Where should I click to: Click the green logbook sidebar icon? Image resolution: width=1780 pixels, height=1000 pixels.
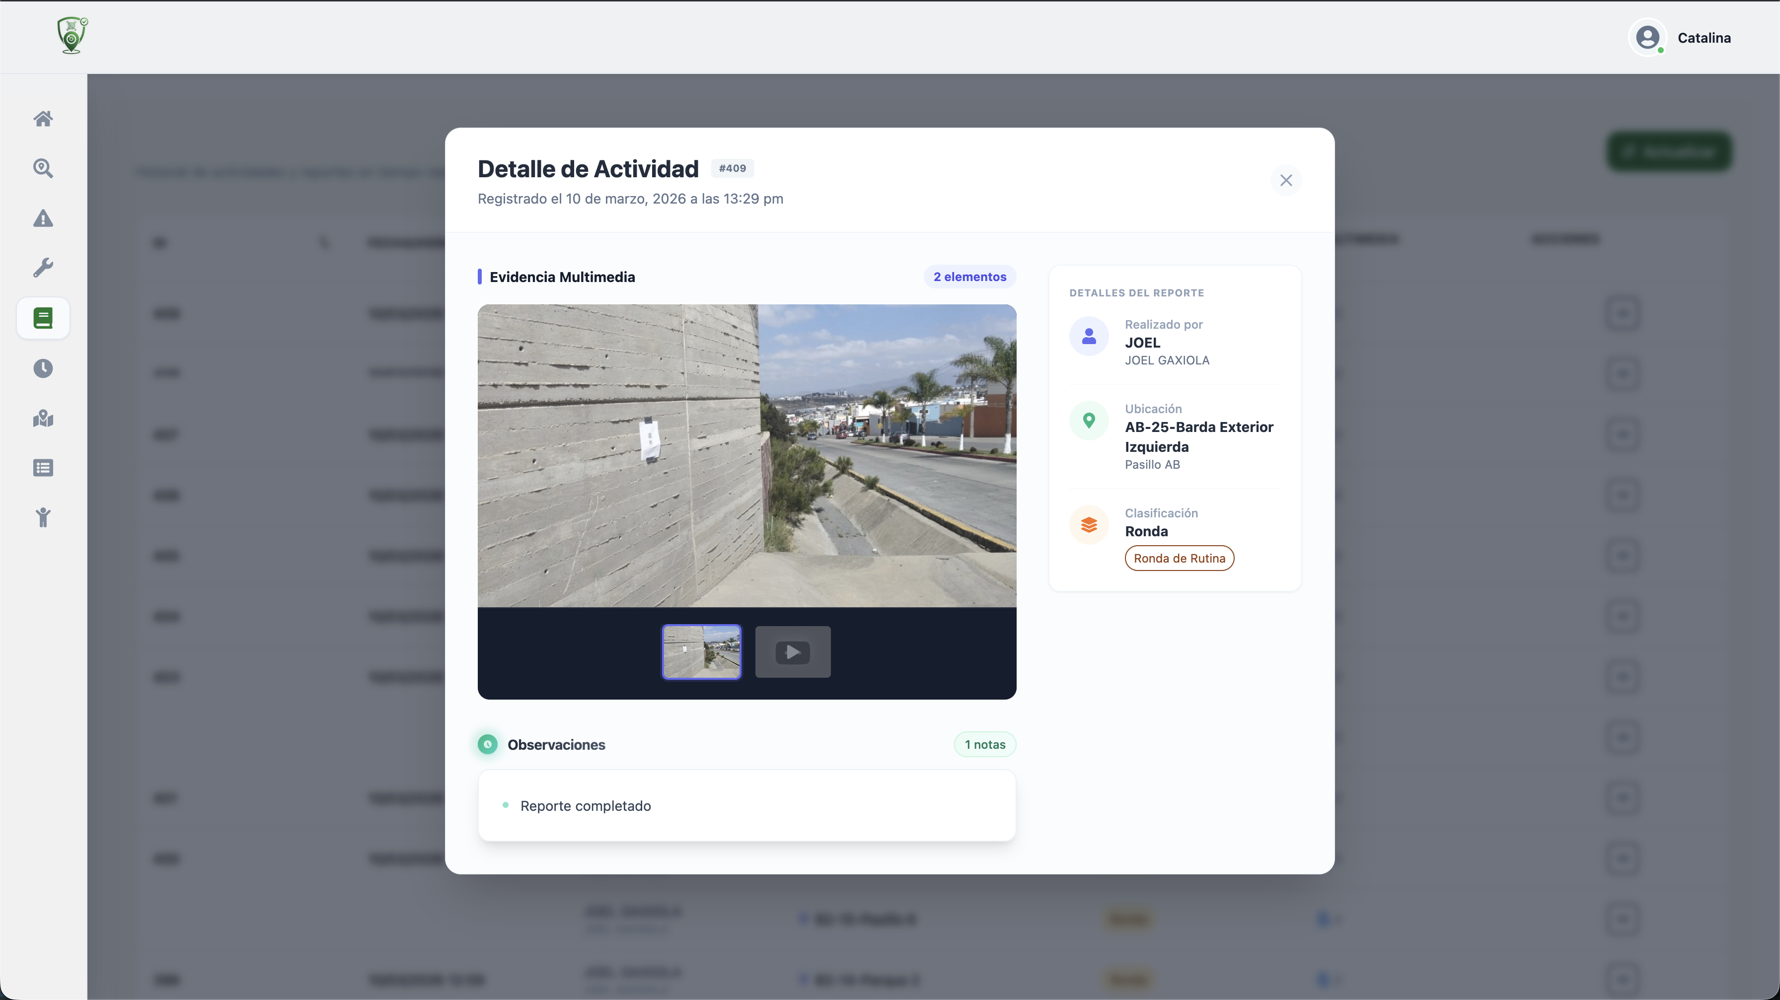point(43,318)
